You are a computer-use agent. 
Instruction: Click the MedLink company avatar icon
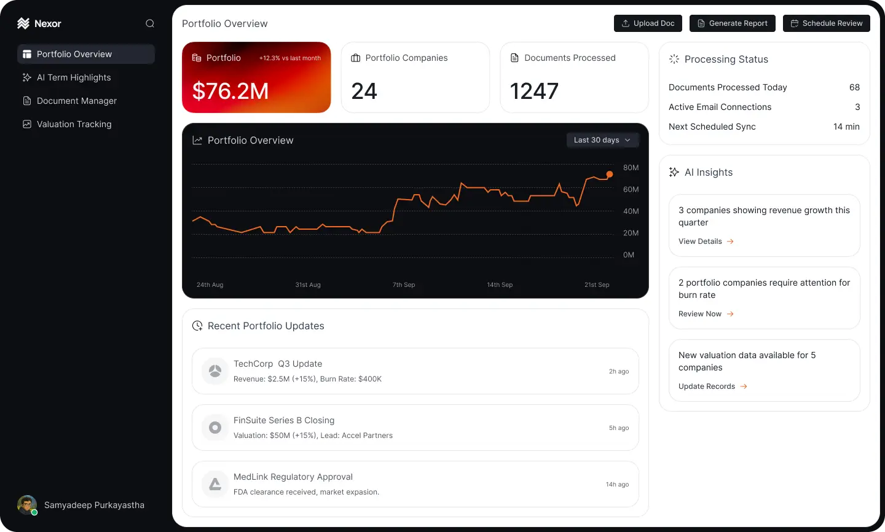pos(215,484)
